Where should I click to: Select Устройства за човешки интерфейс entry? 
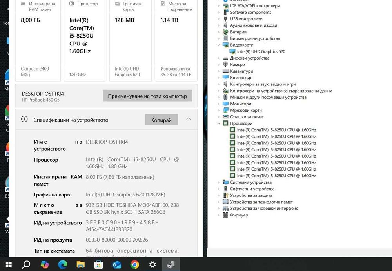click(x=264, y=208)
